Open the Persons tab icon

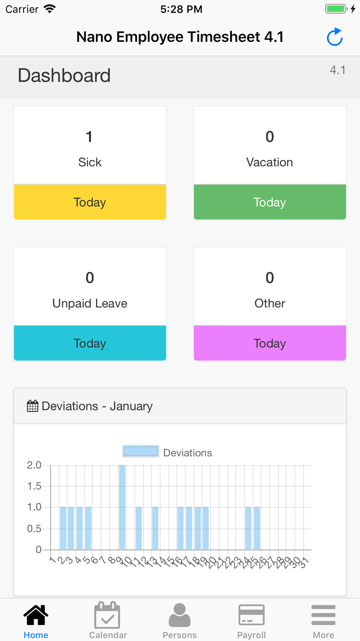click(x=179, y=615)
